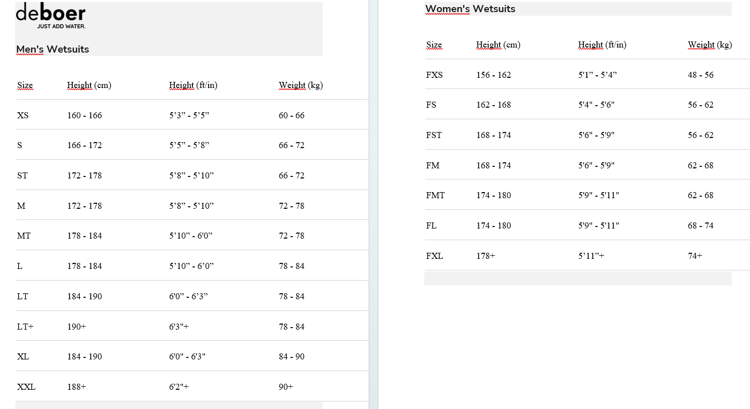Click the 5'1" - 5'4" height cell
Viewport: 750px width, 409px height.
coord(597,75)
